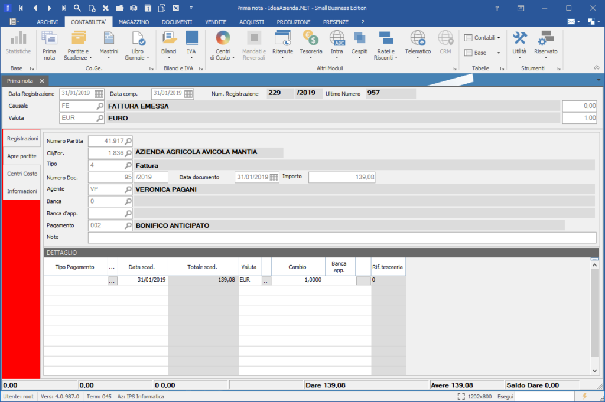
Task: Open calendar picker for Data documento
Action: tap(274, 177)
